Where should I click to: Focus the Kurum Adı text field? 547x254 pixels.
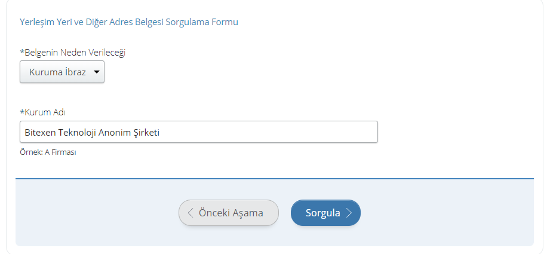point(198,132)
